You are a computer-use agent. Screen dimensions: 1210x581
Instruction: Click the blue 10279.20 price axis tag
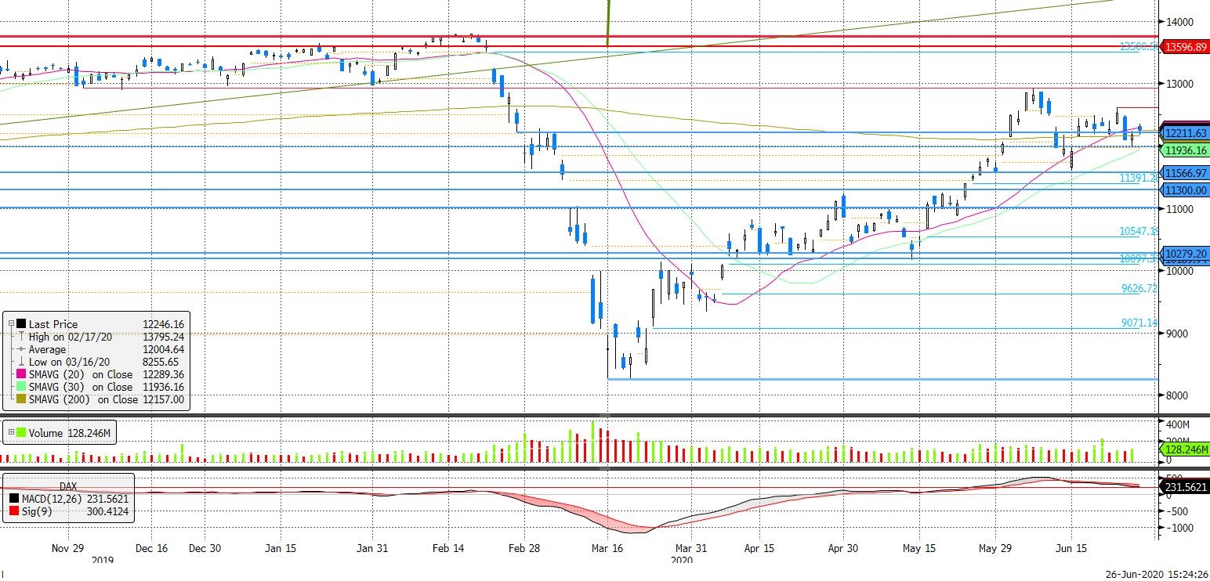[1186, 254]
